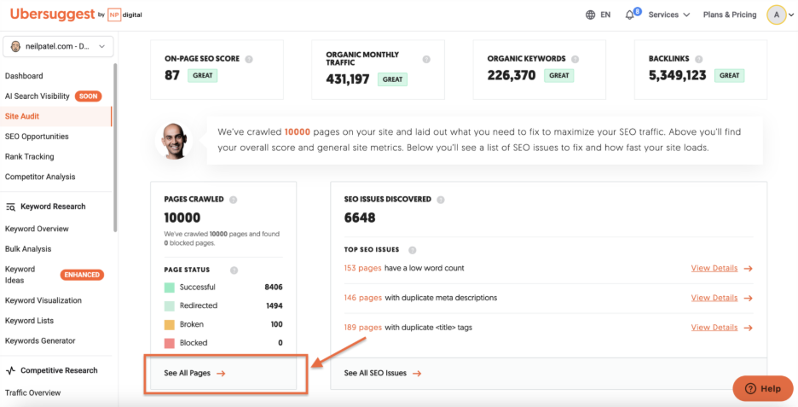Viewport: 798px width, 407px height.
Task: Click the SEO issues total 6648
Action: (x=360, y=218)
